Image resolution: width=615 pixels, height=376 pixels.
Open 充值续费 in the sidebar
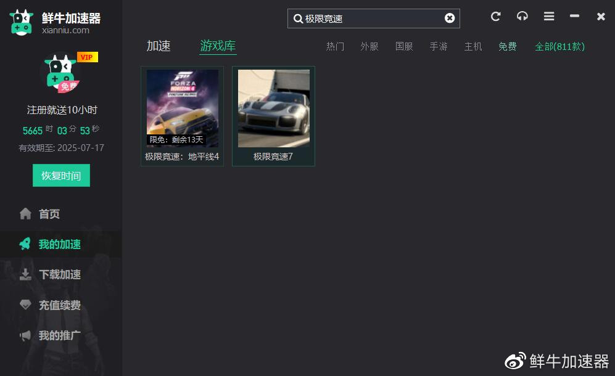[x=61, y=305]
